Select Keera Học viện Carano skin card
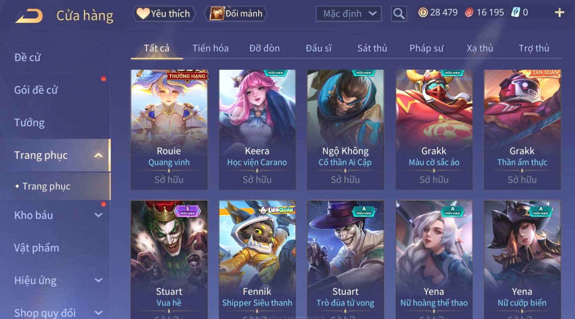 (x=257, y=129)
